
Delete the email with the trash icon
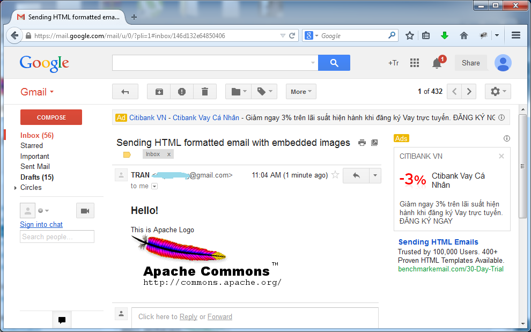pyautogui.click(x=205, y=92)
